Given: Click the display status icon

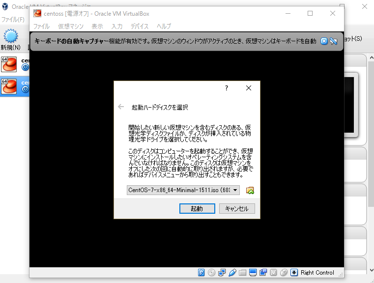Looking at the screenshot, I should tap(253, 272).
